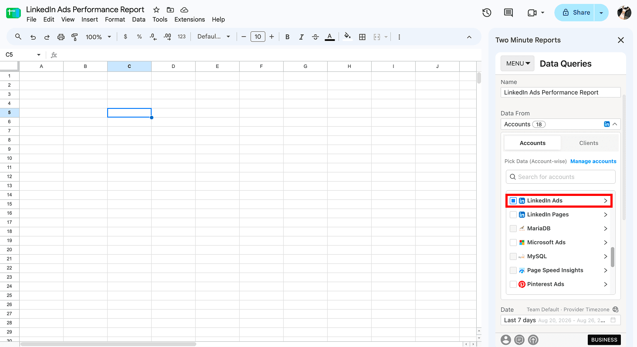637x347 pixels.
Task: Decrease decimal places
Action: tap(153, 37)
